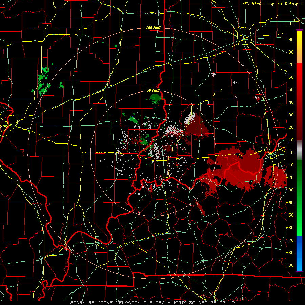Click the 50 value on the velocity scale

point(291,90)
